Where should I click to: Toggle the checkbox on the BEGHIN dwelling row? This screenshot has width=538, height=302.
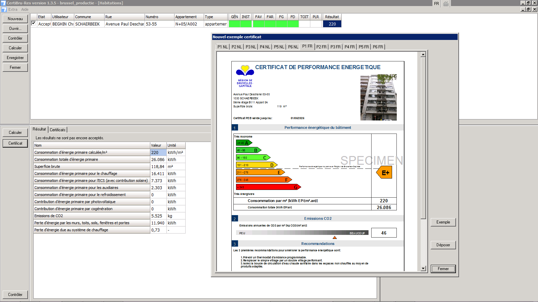(x=34, y=23)
